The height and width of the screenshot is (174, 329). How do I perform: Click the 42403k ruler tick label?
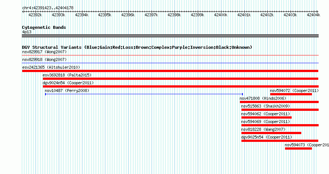[290, 15]
